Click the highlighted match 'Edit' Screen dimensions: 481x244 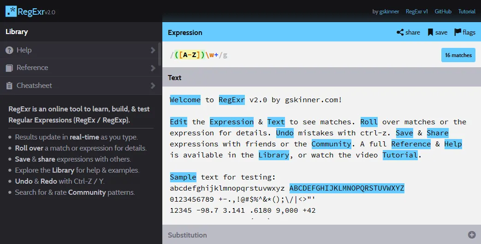[x=178, y=122]
